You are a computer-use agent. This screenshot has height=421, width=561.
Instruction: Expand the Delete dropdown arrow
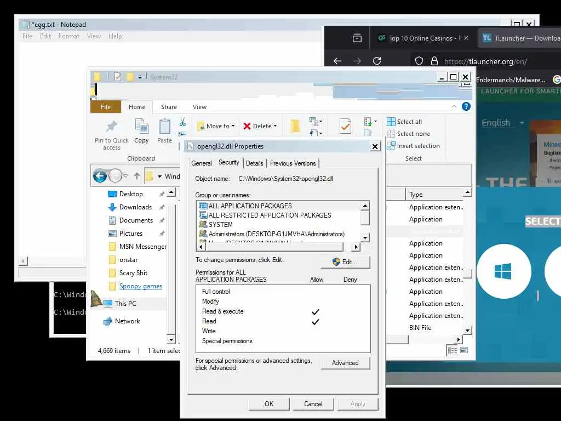275,126
